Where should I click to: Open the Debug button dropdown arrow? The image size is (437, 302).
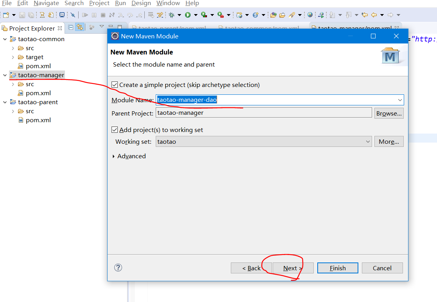(x=179, y=15)
